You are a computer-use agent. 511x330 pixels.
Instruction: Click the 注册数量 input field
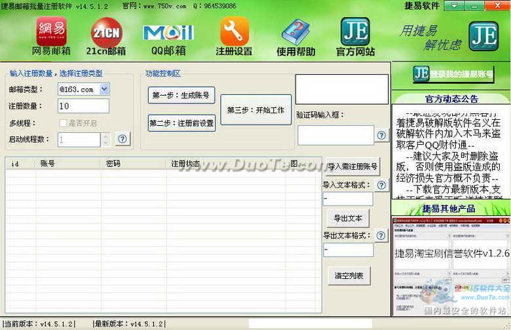pos(83,106)
